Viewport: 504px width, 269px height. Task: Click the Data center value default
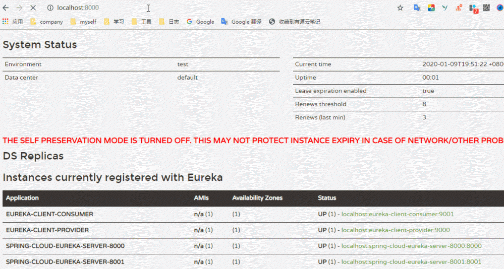coord(187,78)
